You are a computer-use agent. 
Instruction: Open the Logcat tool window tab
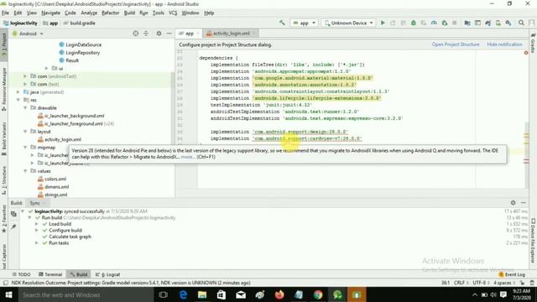pyautogui.click(x=107, y=274)
